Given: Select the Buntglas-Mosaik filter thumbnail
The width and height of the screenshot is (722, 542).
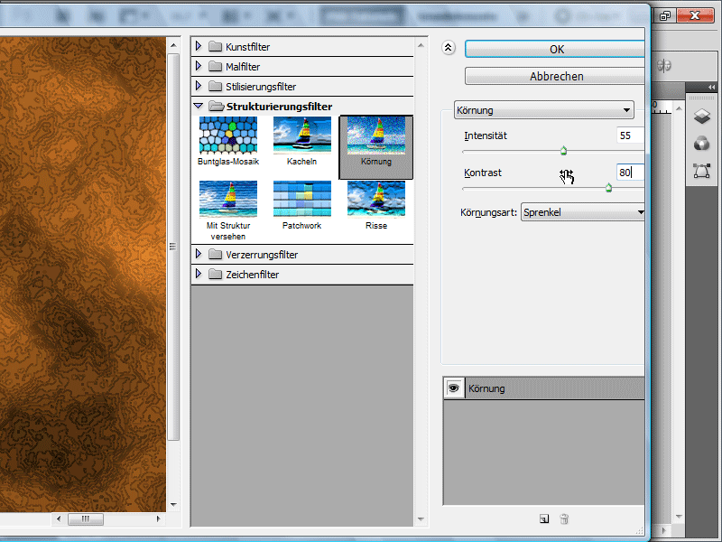Looking at the screenshot, I should pos(228,135).
